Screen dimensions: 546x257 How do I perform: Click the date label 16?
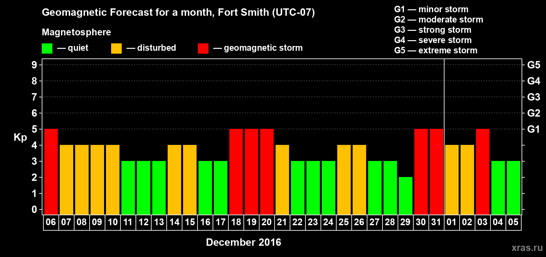tap(205, 222)
